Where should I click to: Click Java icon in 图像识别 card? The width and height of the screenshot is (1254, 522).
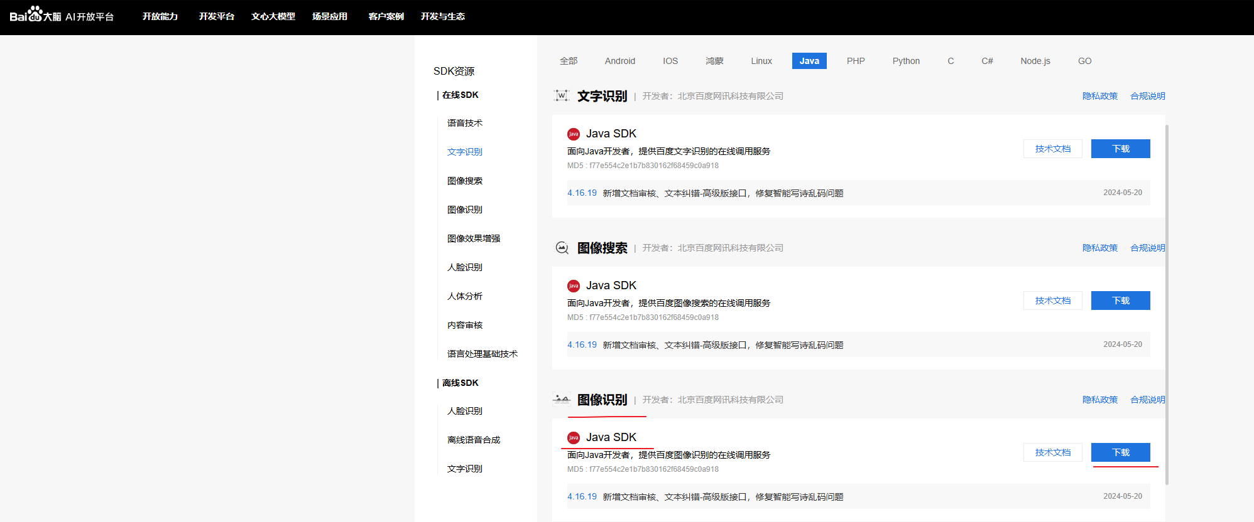click(574, 438)
